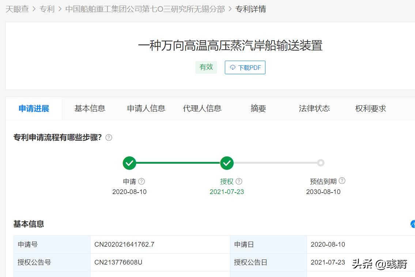Go to 中国船舶重工集团公司第七O三研究所无锡分部 breadcrumb
The width and height of the screenshot is (415, 277).
[x=145, y=9]
